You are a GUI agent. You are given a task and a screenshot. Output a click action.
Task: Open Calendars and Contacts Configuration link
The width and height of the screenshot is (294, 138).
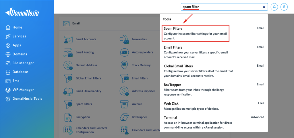point(91,130)
